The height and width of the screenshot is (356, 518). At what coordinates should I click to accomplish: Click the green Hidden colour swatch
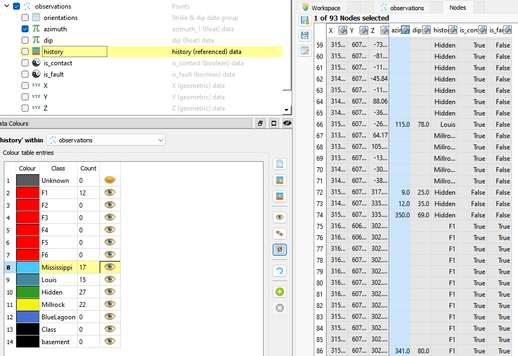pyautogui.click(x=27, y=292)
